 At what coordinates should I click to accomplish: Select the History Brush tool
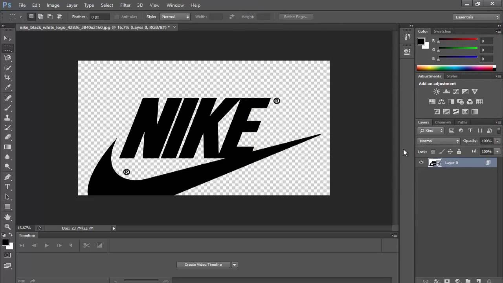coord(7,127)
